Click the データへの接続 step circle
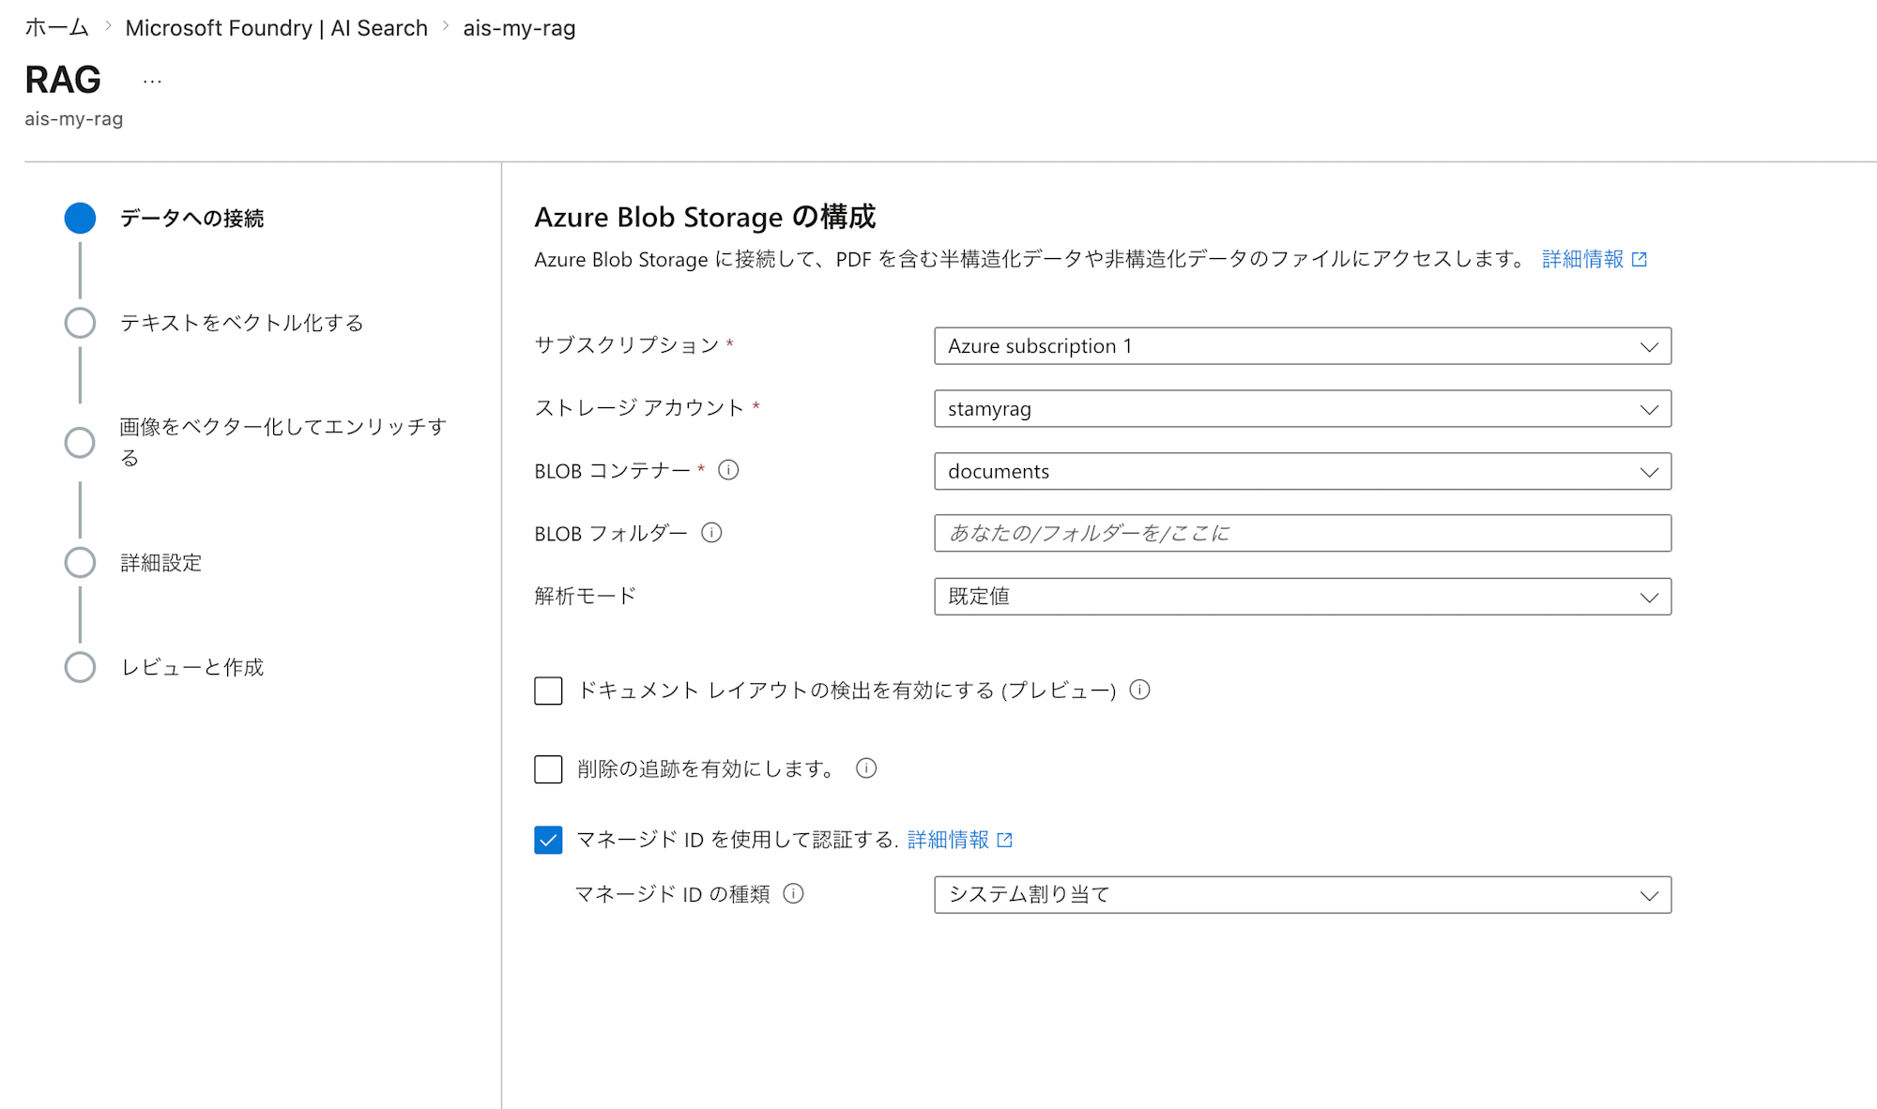This screenshot has width=1877, height=1109. pos(80,218)
